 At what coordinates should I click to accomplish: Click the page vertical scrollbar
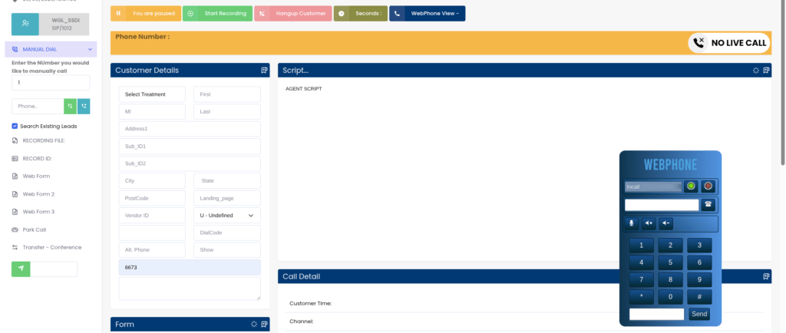783,83
